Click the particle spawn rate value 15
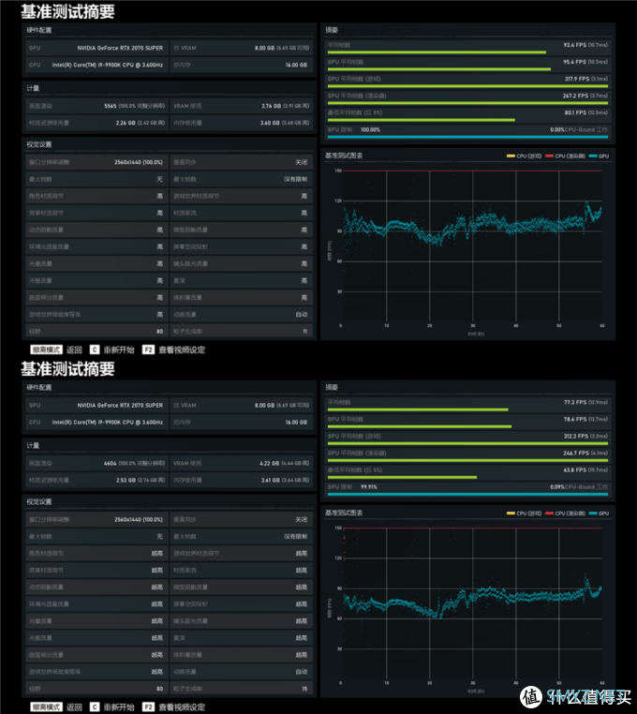This screenshot has height=714, width=637. [x=304, y=689]
